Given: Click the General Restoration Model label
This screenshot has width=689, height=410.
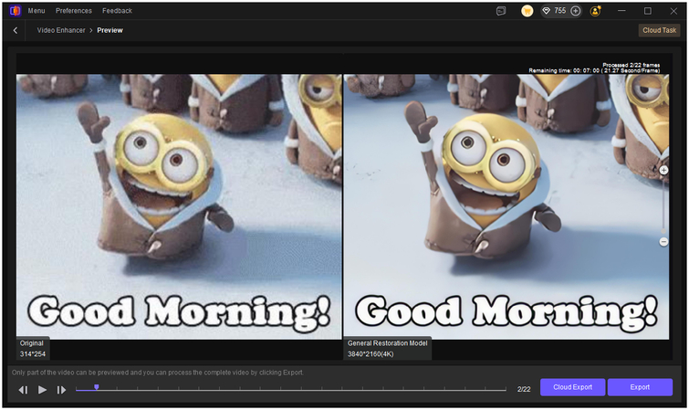Looking at the screenshot, I should pos(387,343).
